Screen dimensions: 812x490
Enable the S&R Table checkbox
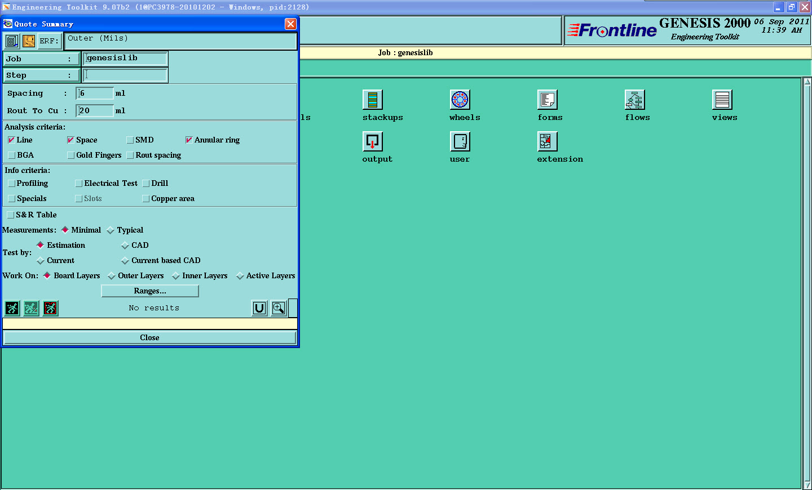tap(10, 215)
